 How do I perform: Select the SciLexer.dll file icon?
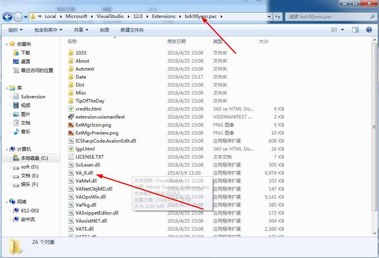point(71,165)
